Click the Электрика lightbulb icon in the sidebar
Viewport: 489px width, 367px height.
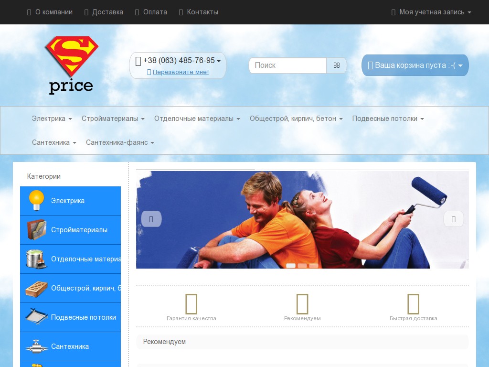(36, 200)
